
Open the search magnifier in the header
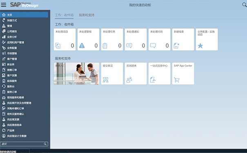coord(244,5)
